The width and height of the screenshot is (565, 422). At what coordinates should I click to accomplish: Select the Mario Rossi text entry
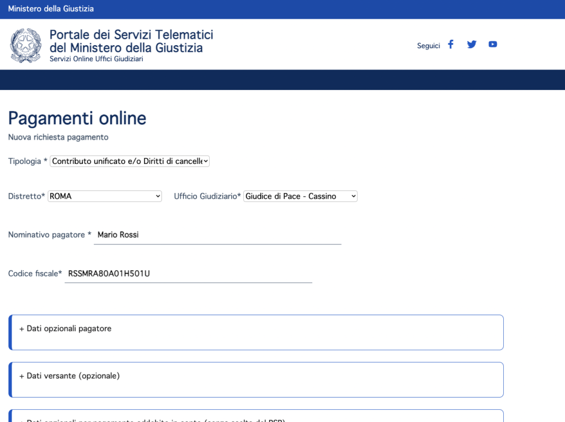(x=118, y=234)
